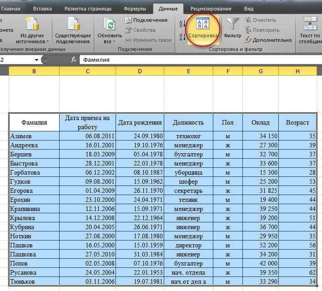Click the Пол header cell
Viewport: 322px width, 291px height.
[x=228, y=122]
